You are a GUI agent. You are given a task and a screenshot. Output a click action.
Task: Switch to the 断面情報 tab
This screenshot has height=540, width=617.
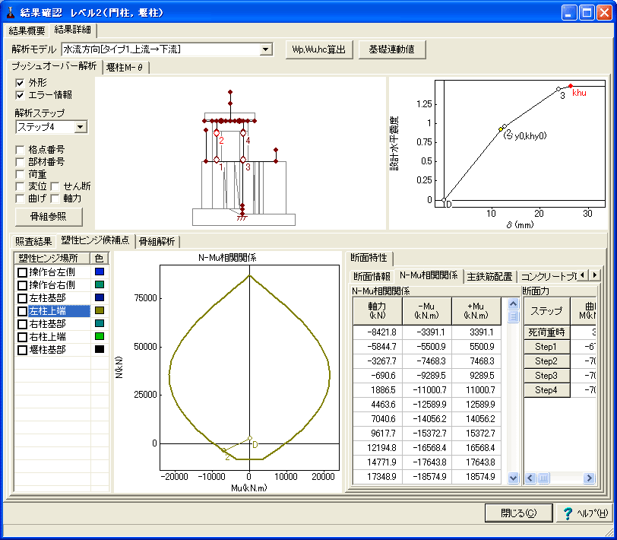372,277
